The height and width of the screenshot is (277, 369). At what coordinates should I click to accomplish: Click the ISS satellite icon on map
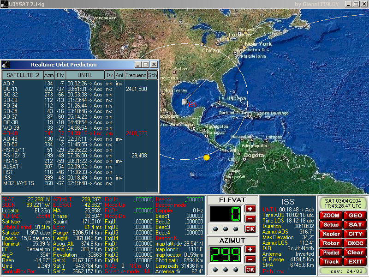point(185,102)
